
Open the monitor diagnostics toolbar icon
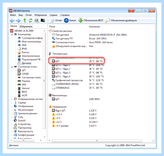[43, 20]
